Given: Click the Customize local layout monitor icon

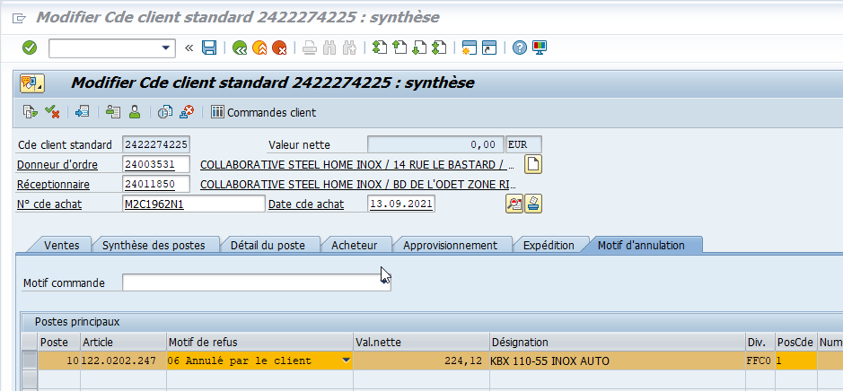Looking at the screenshot, I should (x=539, y=48).
